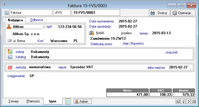Viewport: 199px width, 107px height.
Task: Click the sFVS series field
Action: coord(62,13)
